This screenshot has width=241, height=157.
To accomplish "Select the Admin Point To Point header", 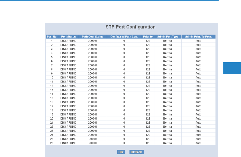I will click(198, 36).
